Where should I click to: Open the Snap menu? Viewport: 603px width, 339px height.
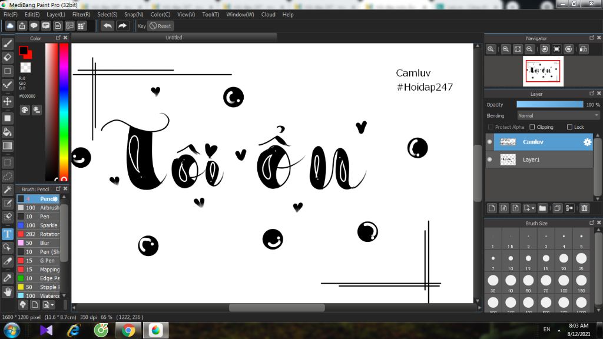click(134, 15)
